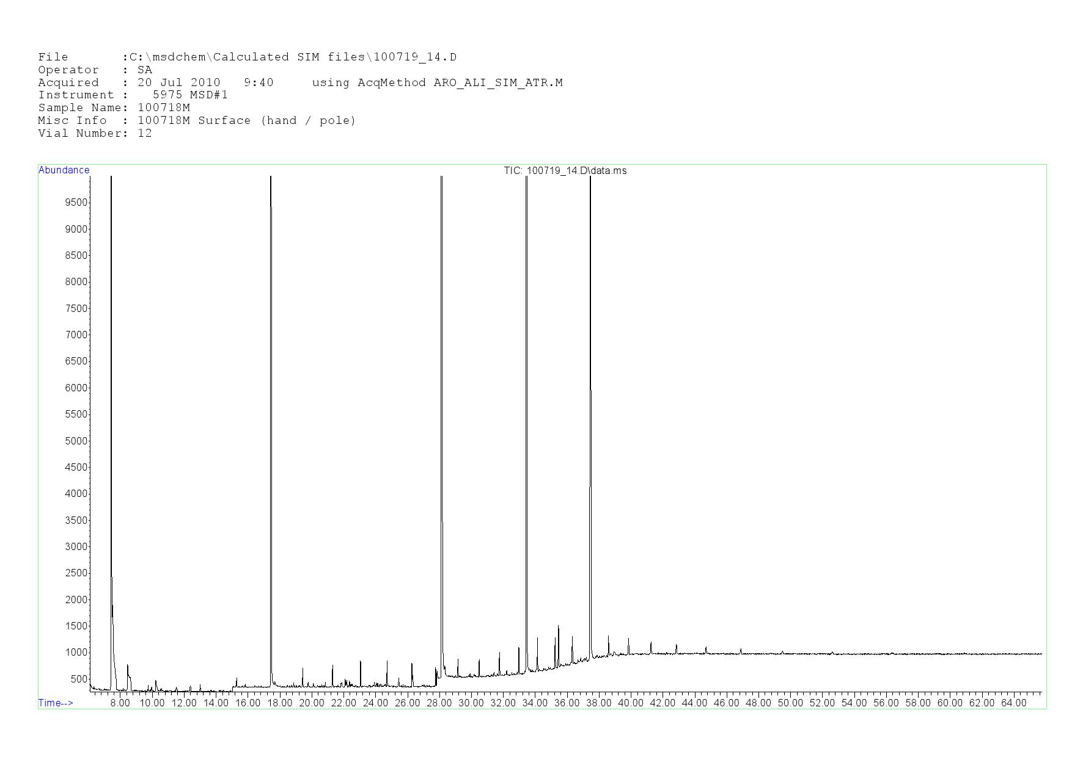Viewport: 1072px width, 757px height.
Task: Select the tall peak near 17.40 minutes
Action: (x=271, y=366)
